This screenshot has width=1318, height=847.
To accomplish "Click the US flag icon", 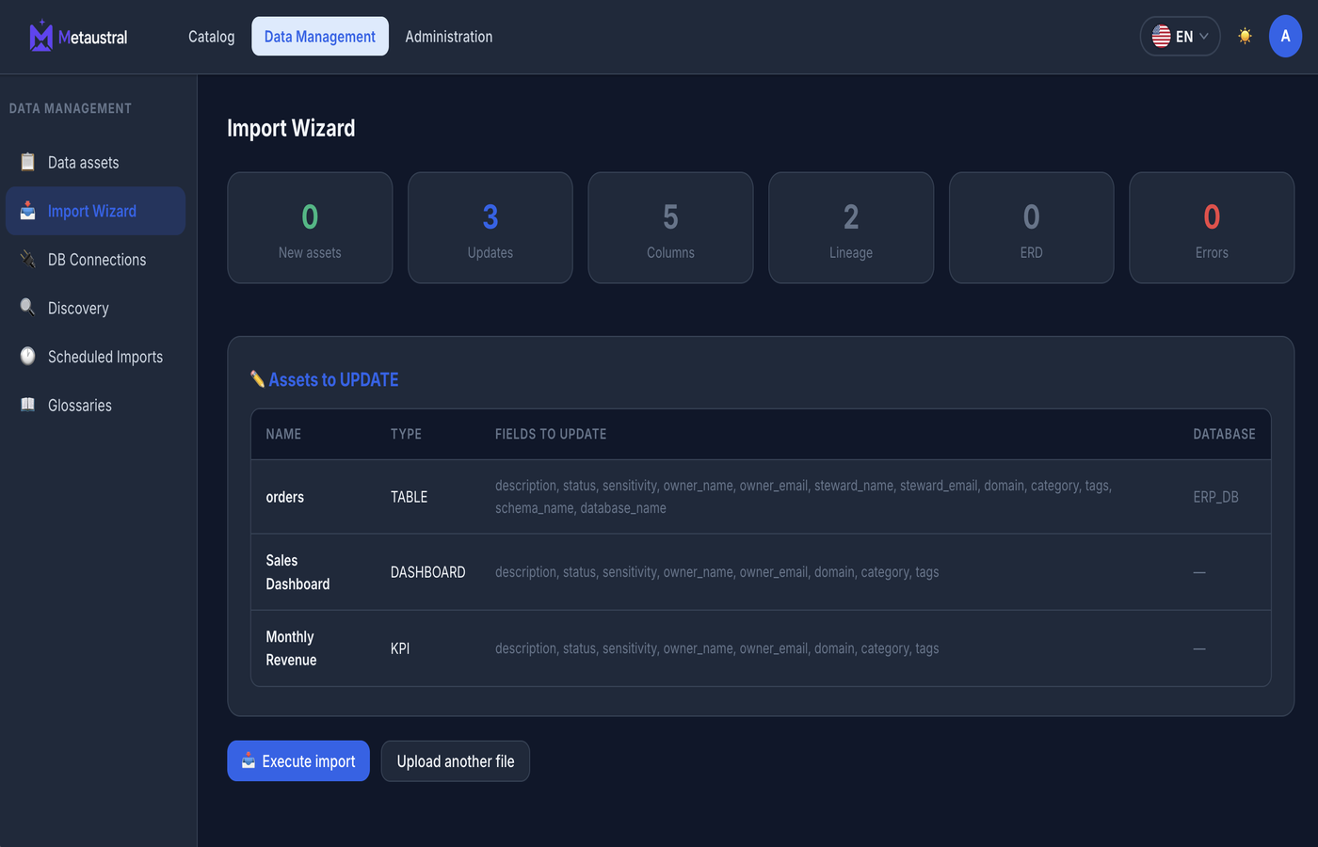I will 1162,36.
